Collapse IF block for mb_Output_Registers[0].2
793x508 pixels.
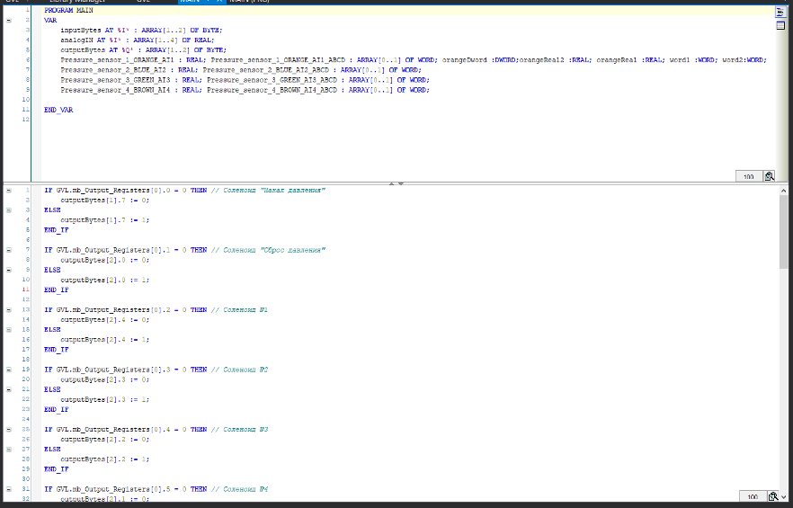click(9, 309)
